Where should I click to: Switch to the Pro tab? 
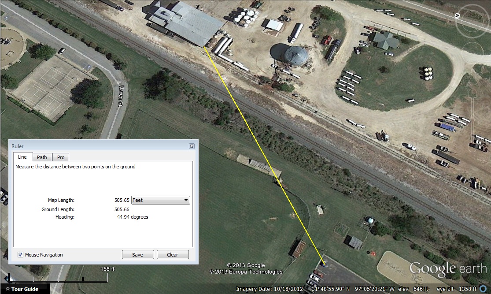(x=61, y=157)
